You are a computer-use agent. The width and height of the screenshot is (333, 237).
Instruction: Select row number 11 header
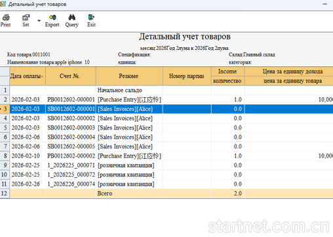[x=5, y=184]
